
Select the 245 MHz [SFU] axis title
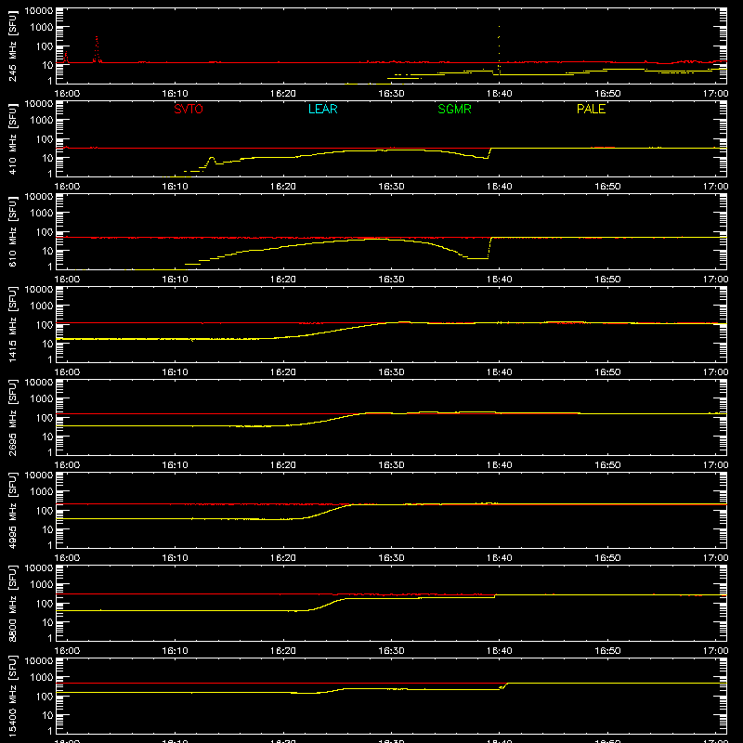coord(13,46)
